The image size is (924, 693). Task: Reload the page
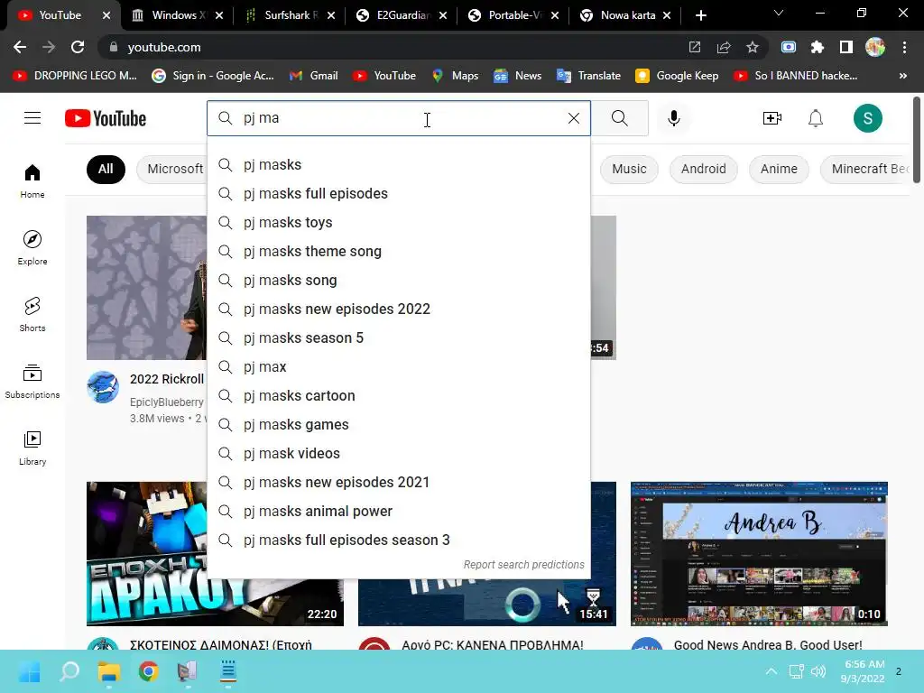78,47
